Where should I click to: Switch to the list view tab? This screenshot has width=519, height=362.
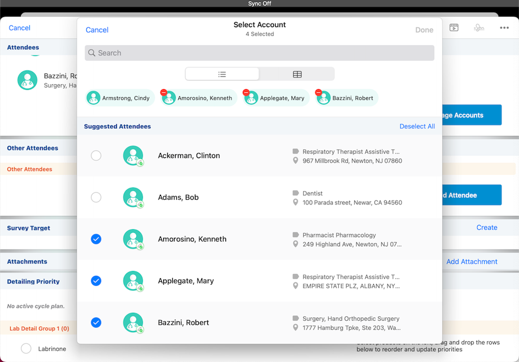(x=223, y=75)
